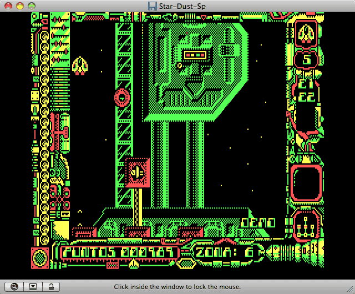Image resolution: width=355 pixels, height=294 pixels.
Task: Click the E1 E2 indicator in right panel
Action: click(306, 91)
